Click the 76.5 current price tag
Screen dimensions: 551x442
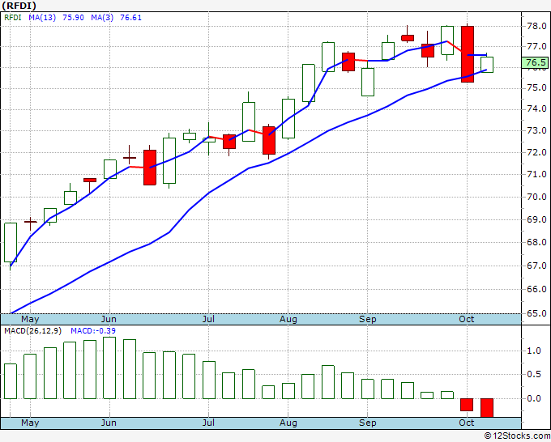536,62
